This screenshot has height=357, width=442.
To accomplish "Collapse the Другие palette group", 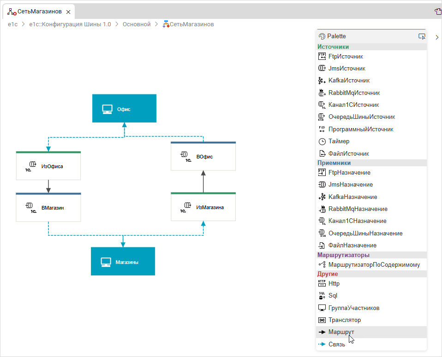I will (x=328, y=274).
